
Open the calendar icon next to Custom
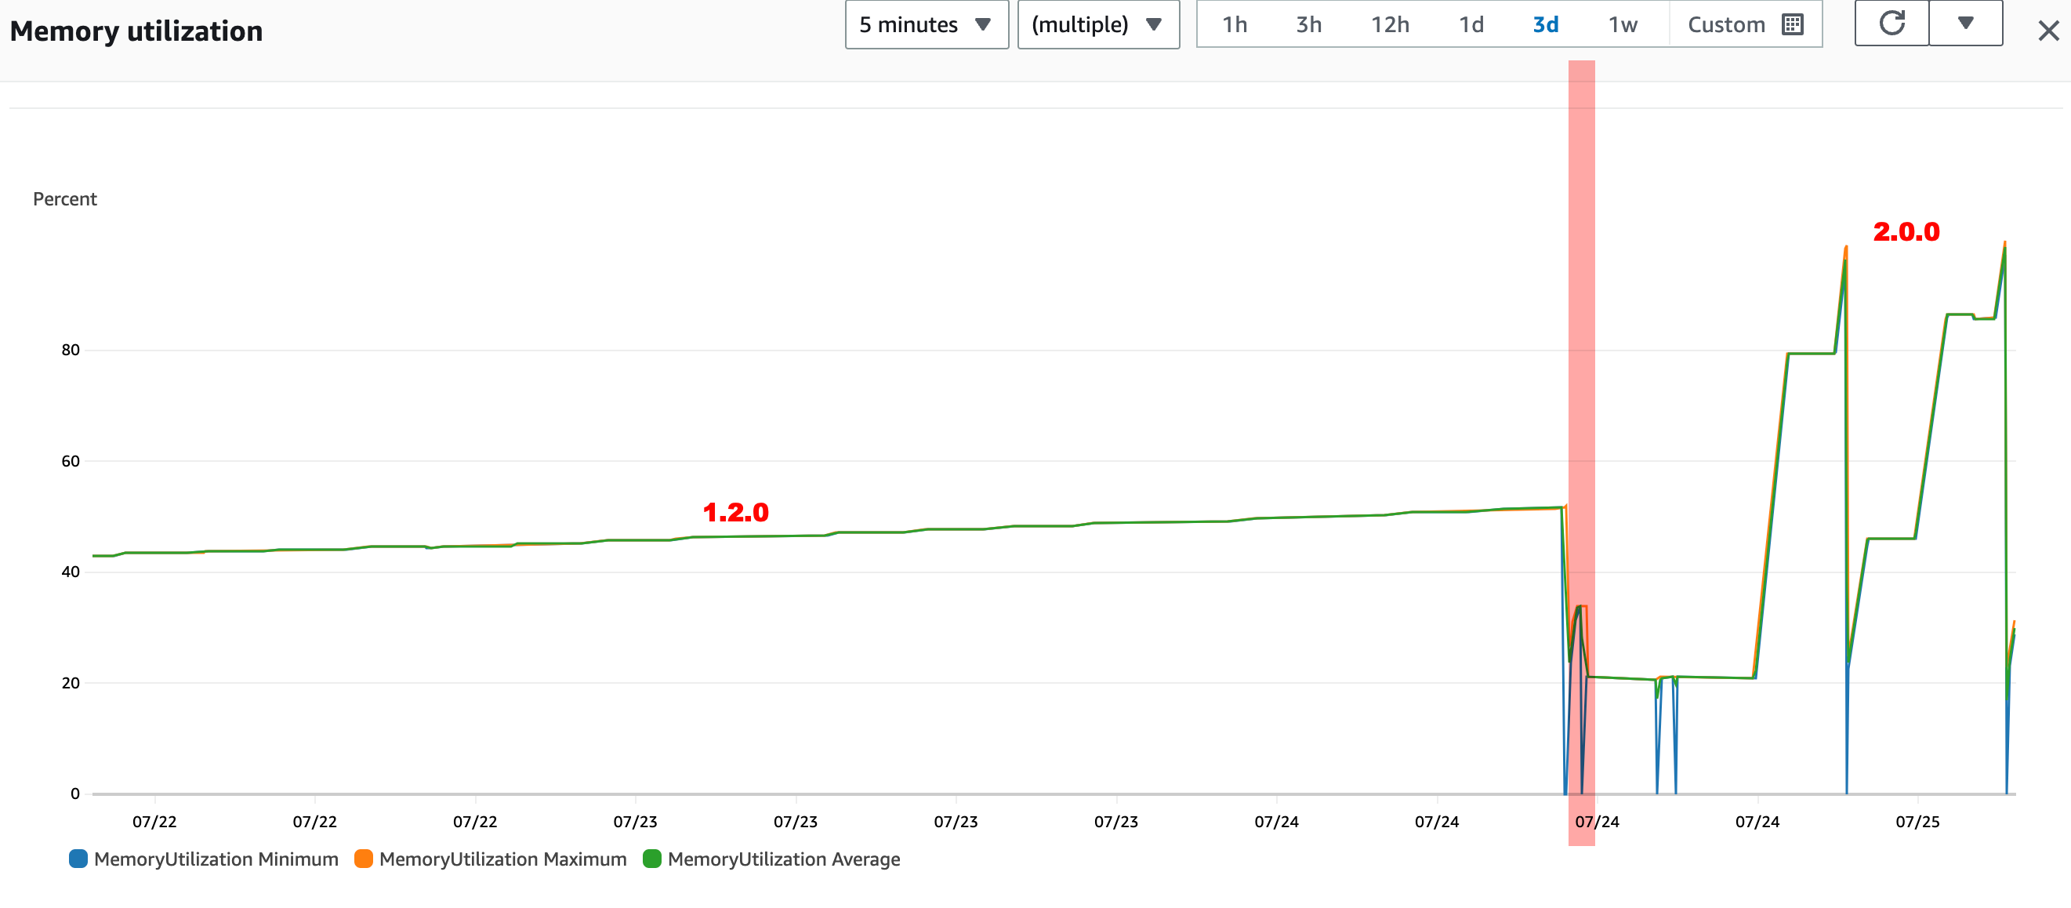point(1793,24)
